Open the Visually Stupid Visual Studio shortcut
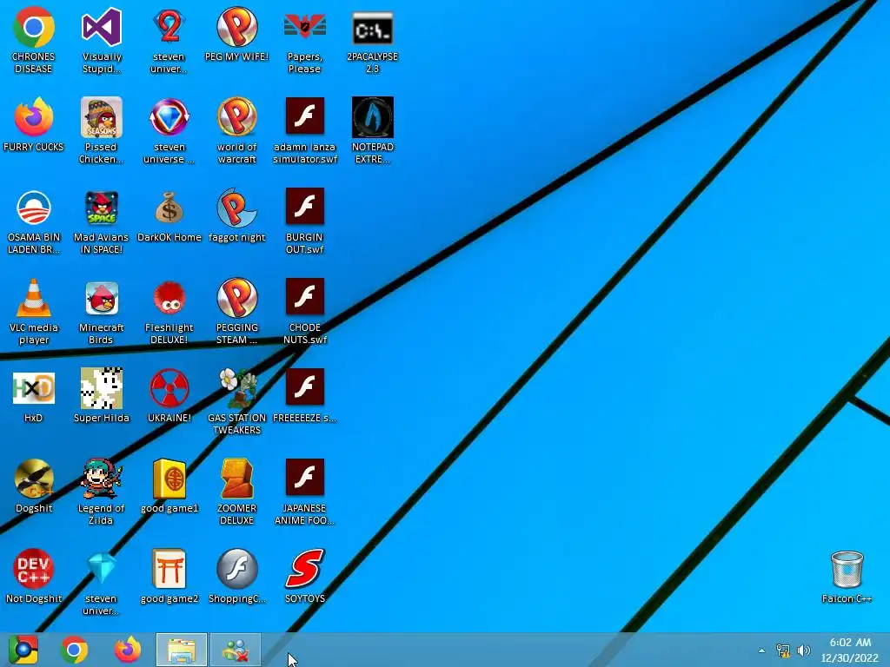This screenshot has width=890, height=667. pyautogui.click(x=102, y=27)
